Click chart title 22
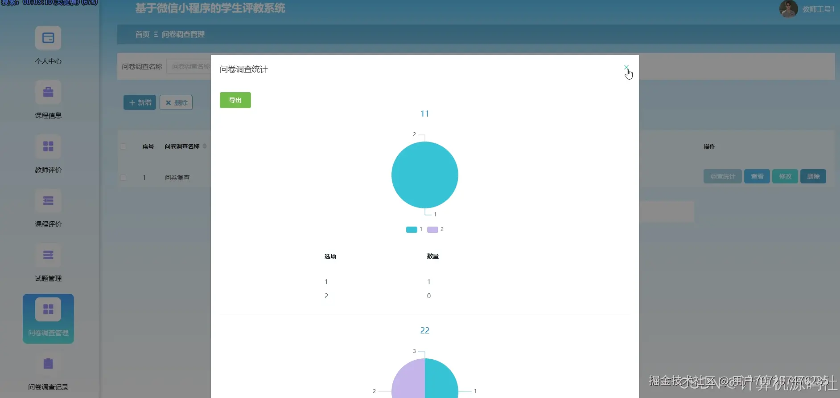The width and height of the screenshot is (840, 398). tap(425, 330)
